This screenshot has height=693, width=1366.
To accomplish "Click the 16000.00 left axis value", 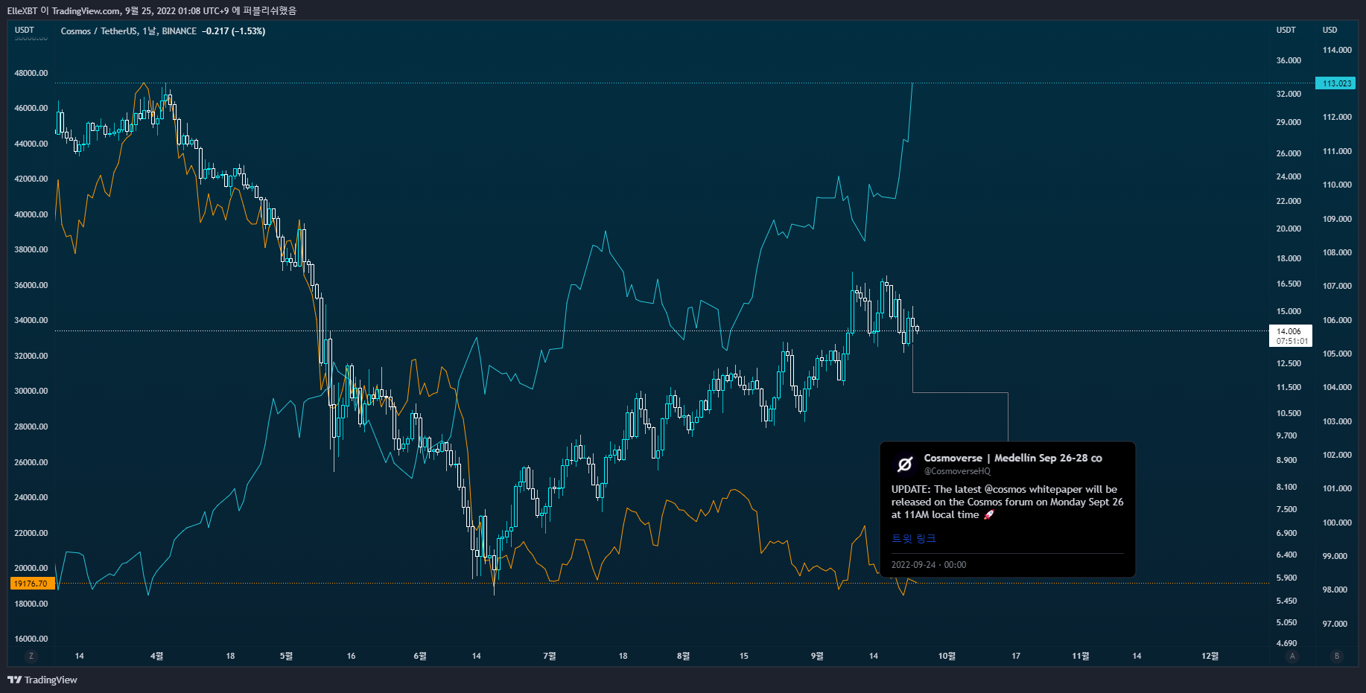I will (x=31, y=639).
